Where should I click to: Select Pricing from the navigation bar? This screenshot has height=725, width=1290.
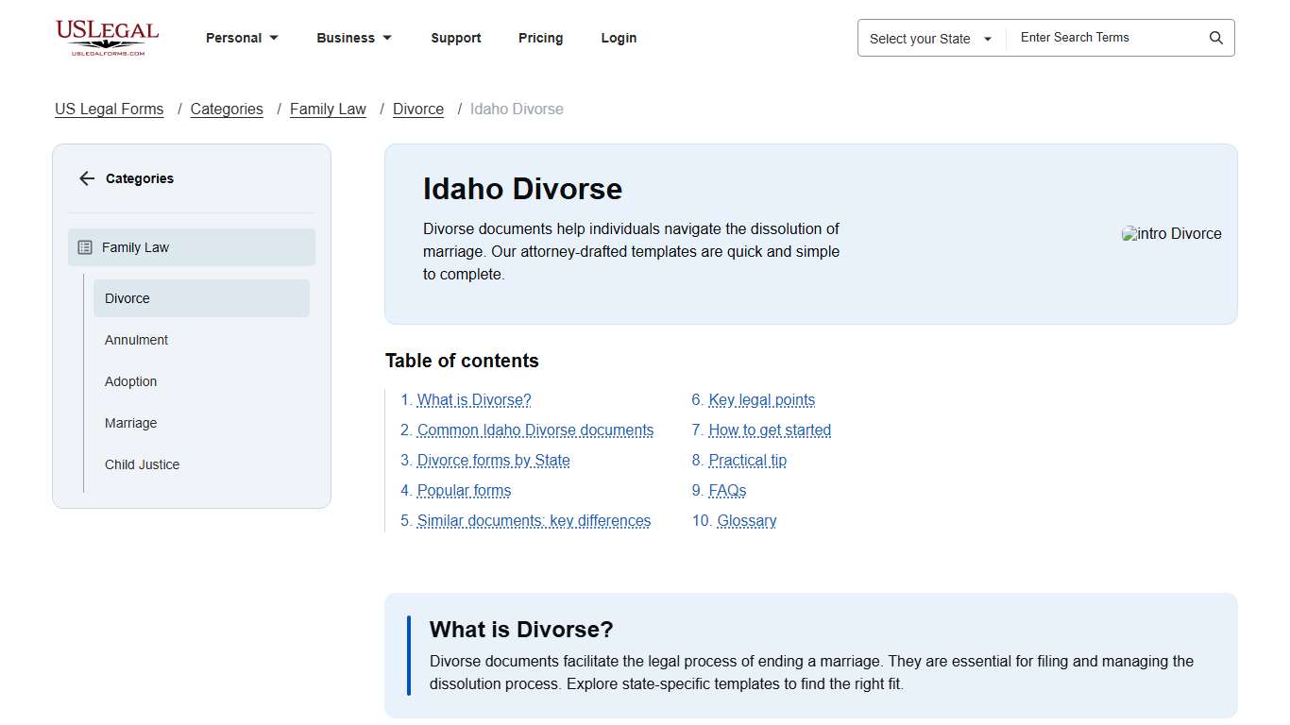[x=540, y=38]
